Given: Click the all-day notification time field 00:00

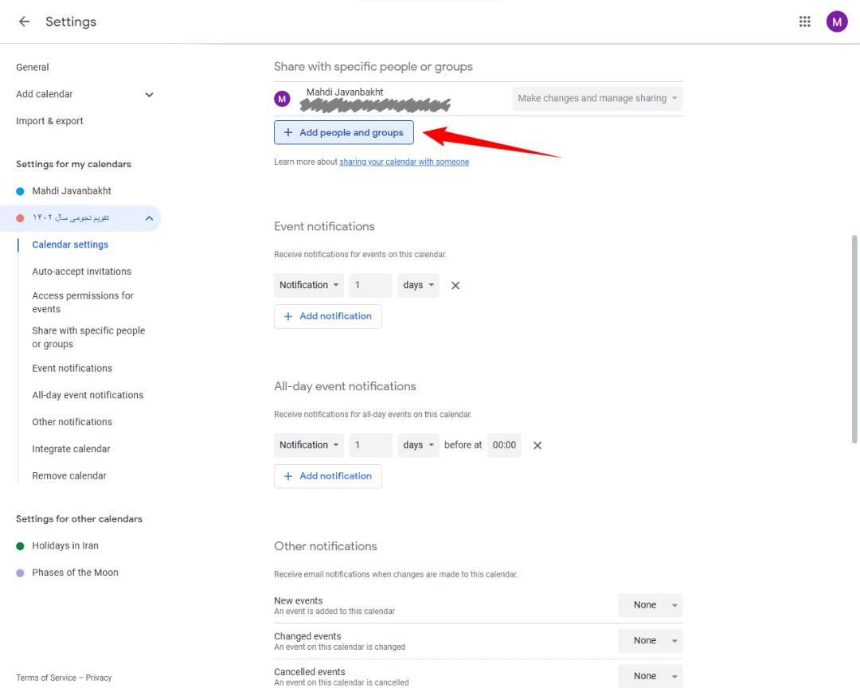Looking at the screenshot, I should (504, 445).
